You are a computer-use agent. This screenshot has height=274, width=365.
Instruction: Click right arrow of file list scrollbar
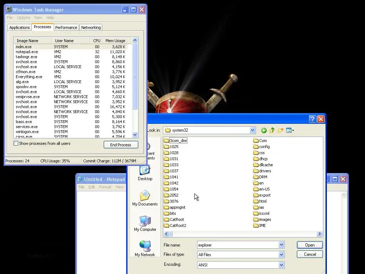click(x=319, y=234)
